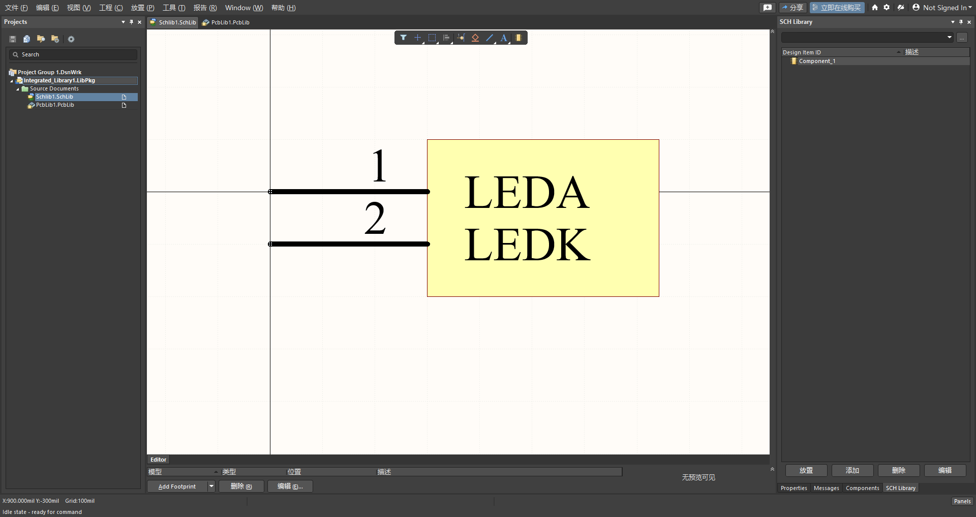Sort by the Design Item ID column header
Viewport: 976px width, 517px height.
[x=842, y=52]
